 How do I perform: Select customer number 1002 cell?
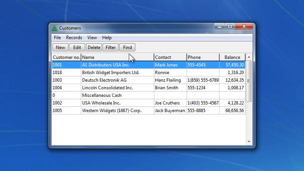pos(66,103)
